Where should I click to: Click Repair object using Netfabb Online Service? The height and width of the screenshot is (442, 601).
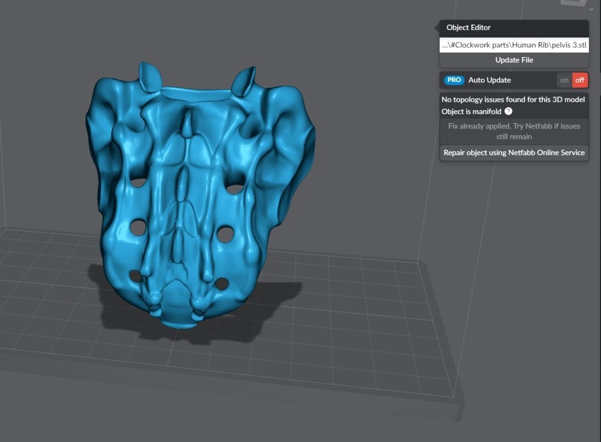point(514,153)
